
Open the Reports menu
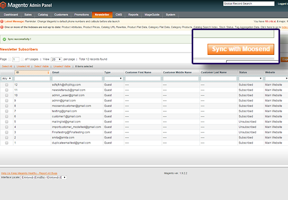(x=133, y=15)
